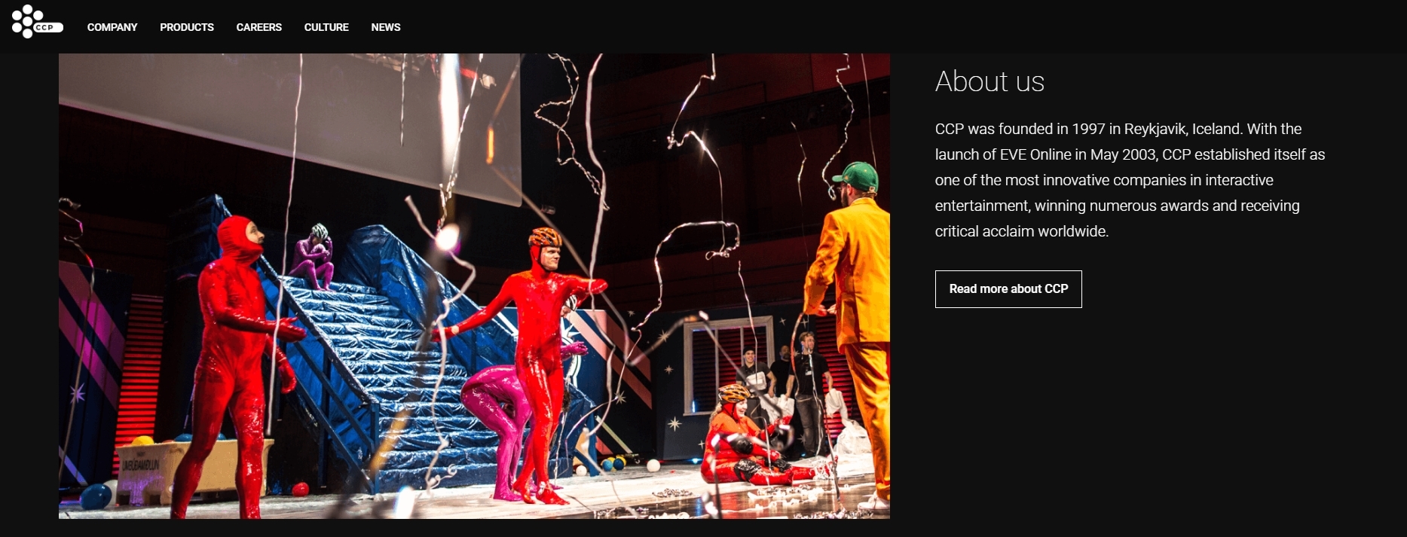This screenshot has height=537, width=1407.
Task: Click the CCP text pill in the logo
Action: pyautogui.click(x=47, y=28)
